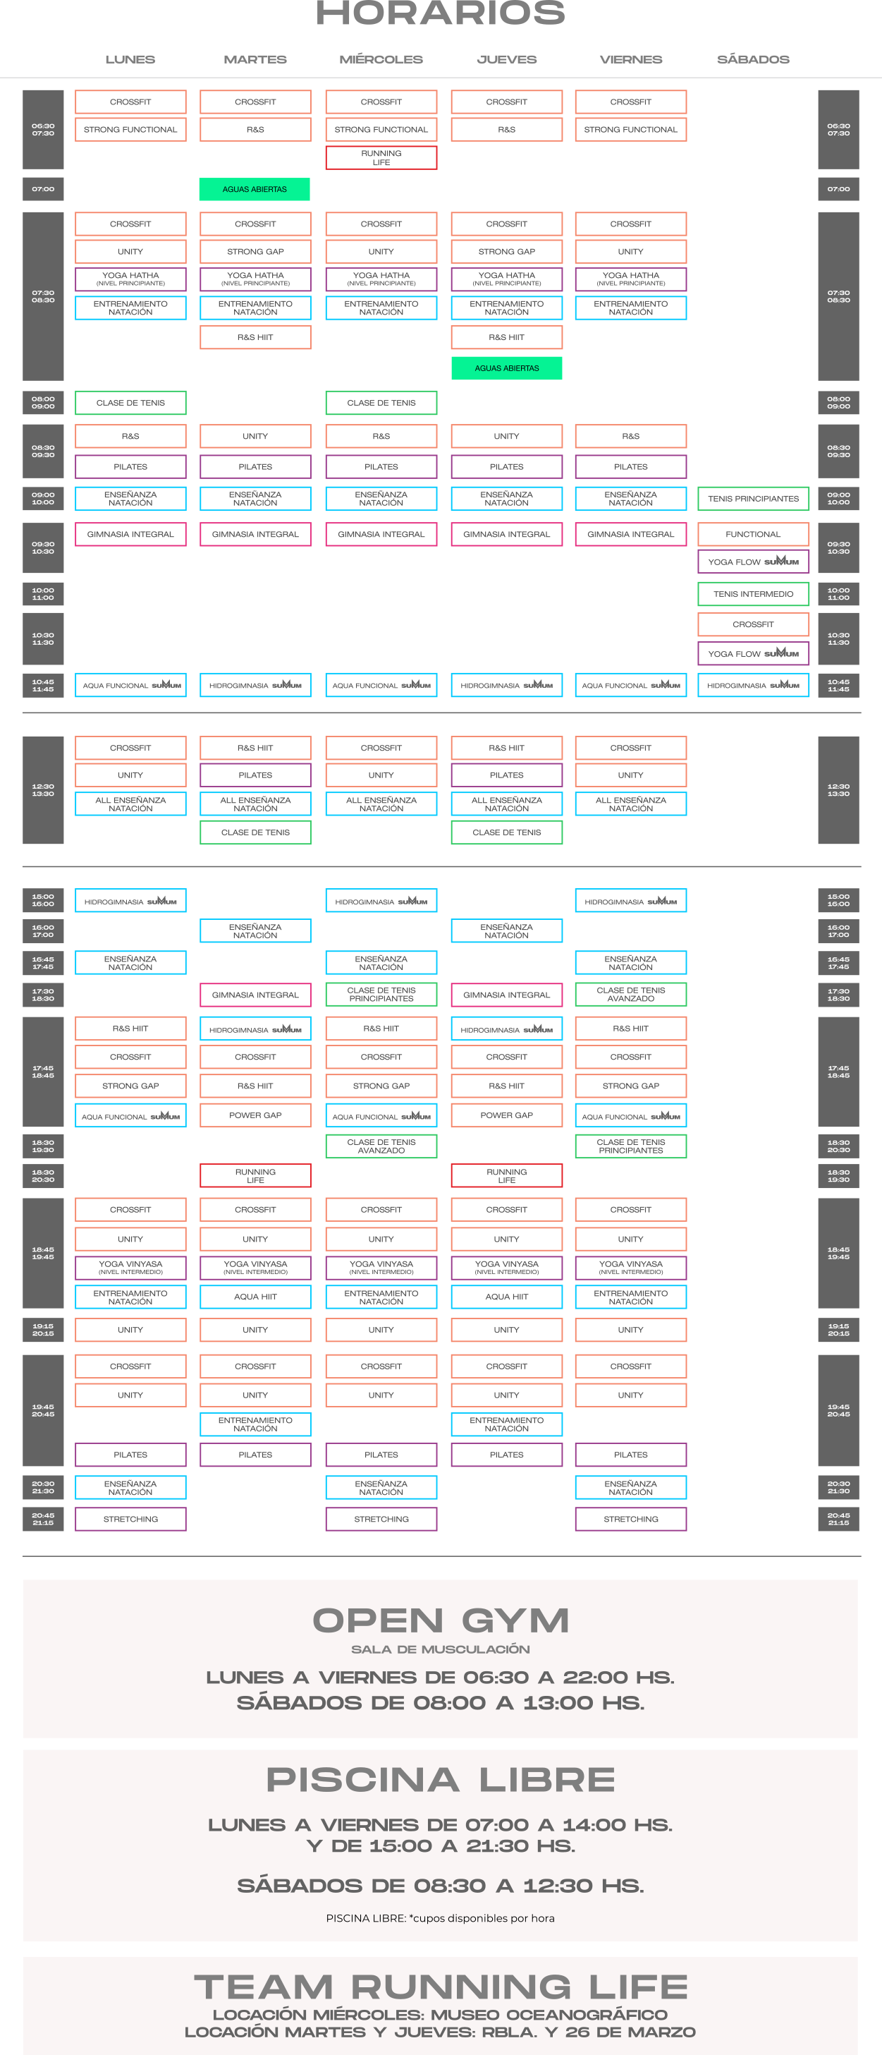Select the morning Running Life class on Miércoles
Screen dimensions: 882x2055
(381, 158)
